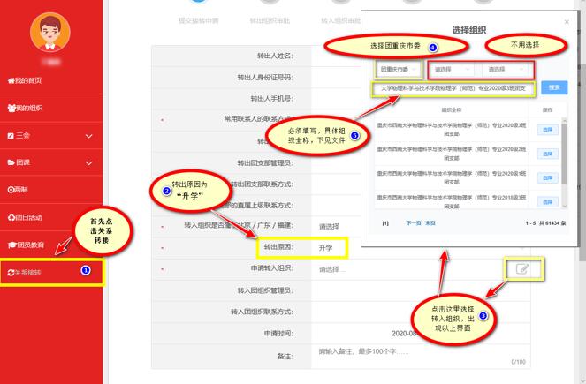Open the first 请选择 dropdown in dialog
This screenshot has height=384, width=586.
point(452,68)
